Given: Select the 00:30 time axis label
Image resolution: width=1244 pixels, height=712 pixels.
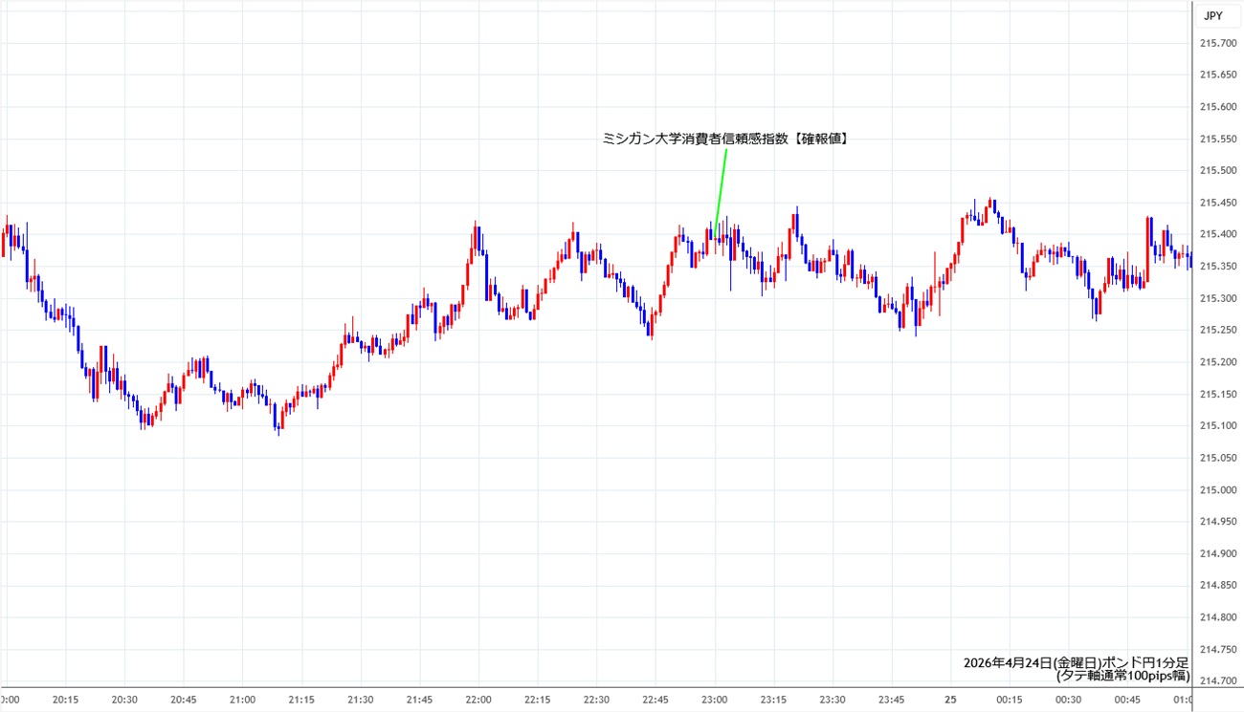Looking at the screenshot, I should click(x=1069, y=700).
